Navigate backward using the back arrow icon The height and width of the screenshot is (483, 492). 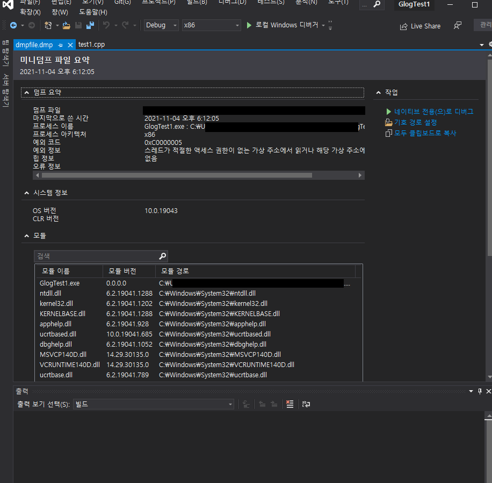(14, 25)
